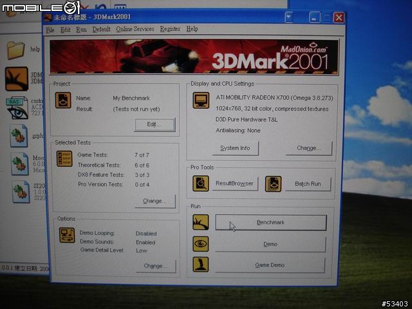
Task: Click the title bar dropdown arrow button
Action: (289, 17)
